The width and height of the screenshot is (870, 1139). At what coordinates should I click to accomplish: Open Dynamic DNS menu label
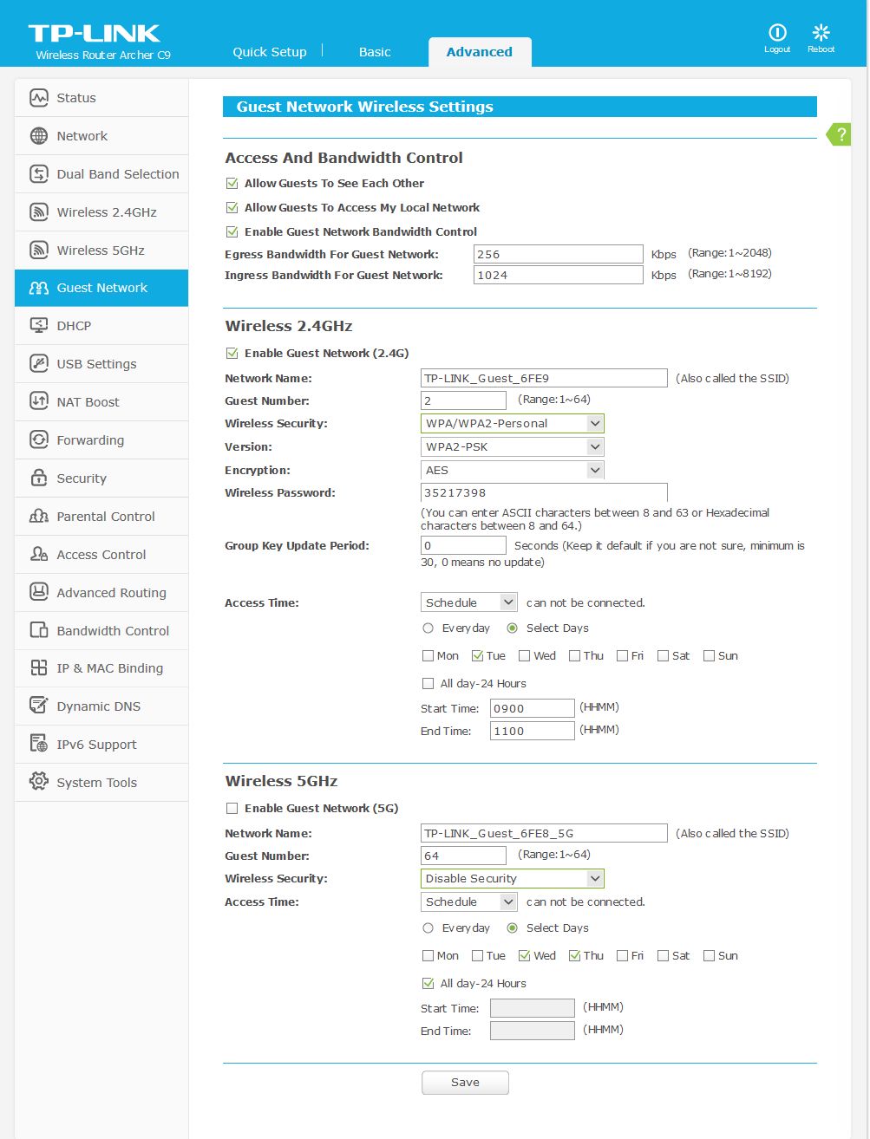99,706
